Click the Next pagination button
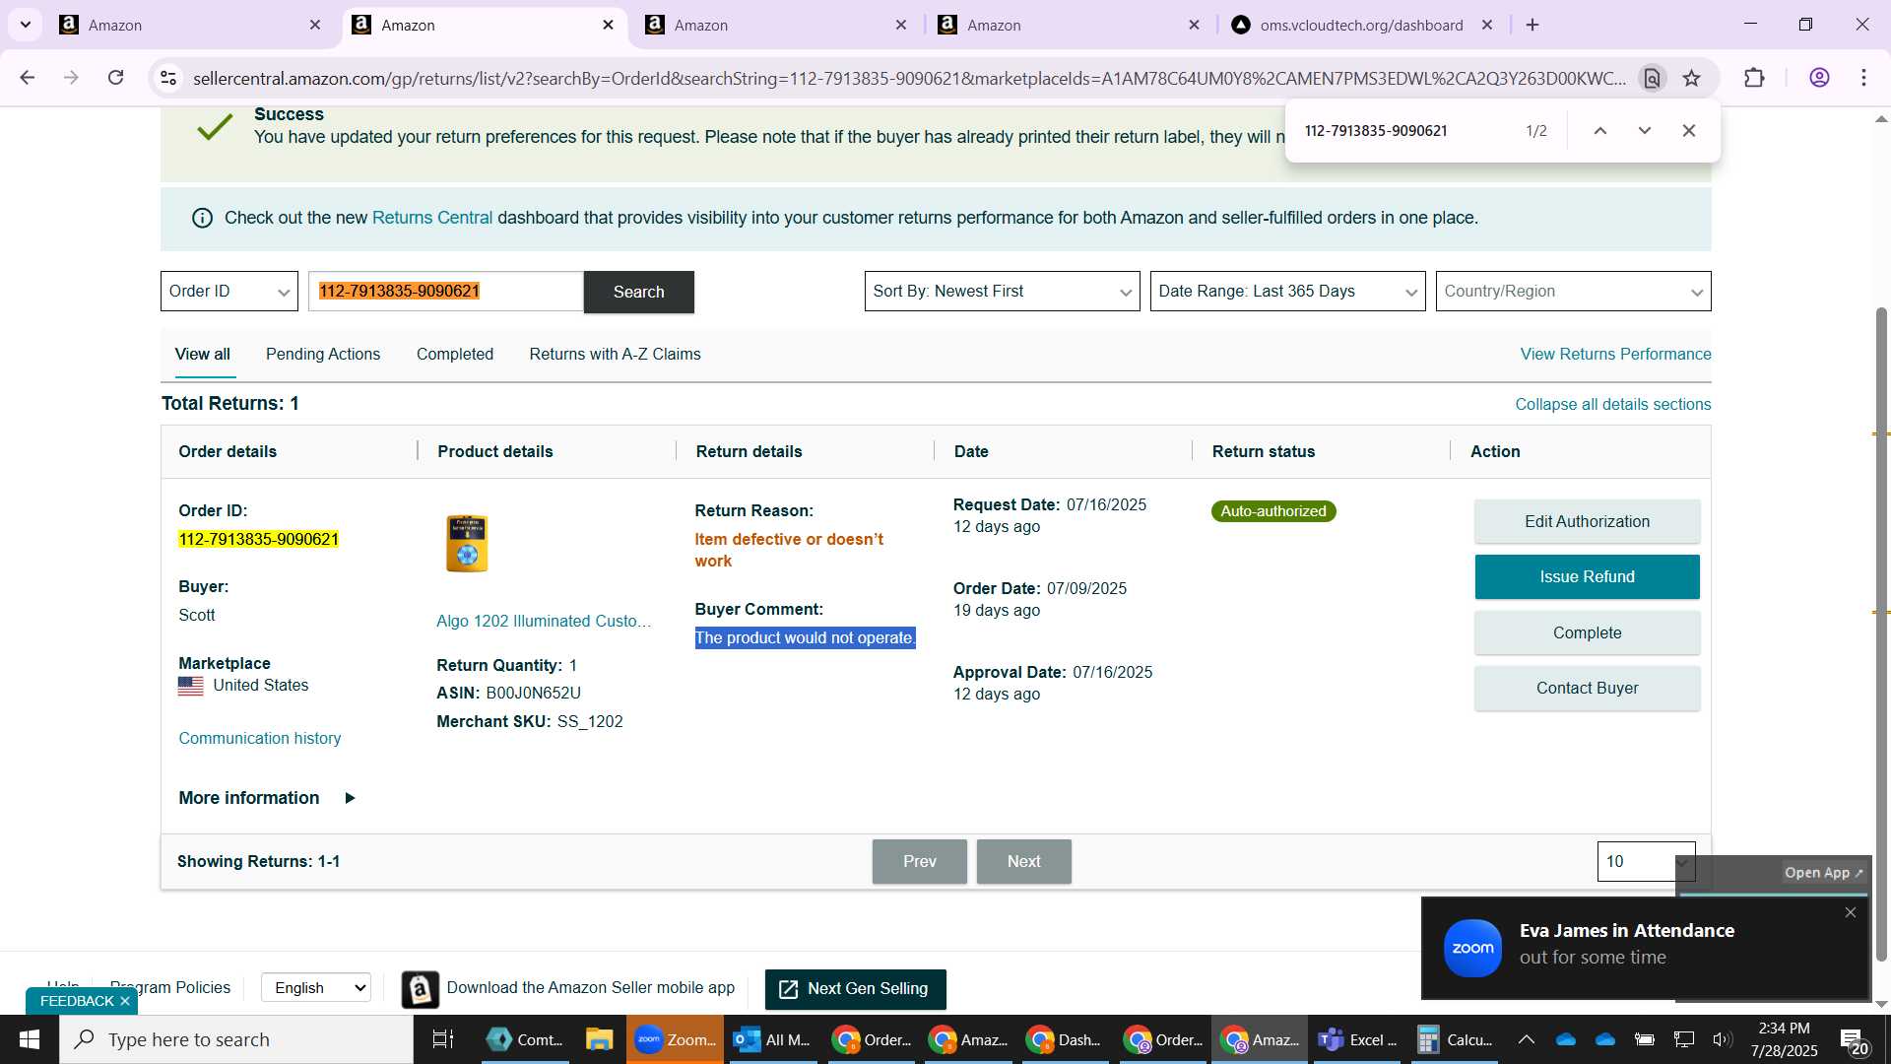 (x=1023, y=862)
